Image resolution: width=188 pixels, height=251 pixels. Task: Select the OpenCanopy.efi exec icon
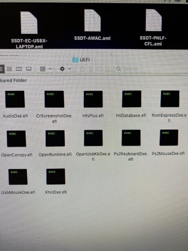16,139
